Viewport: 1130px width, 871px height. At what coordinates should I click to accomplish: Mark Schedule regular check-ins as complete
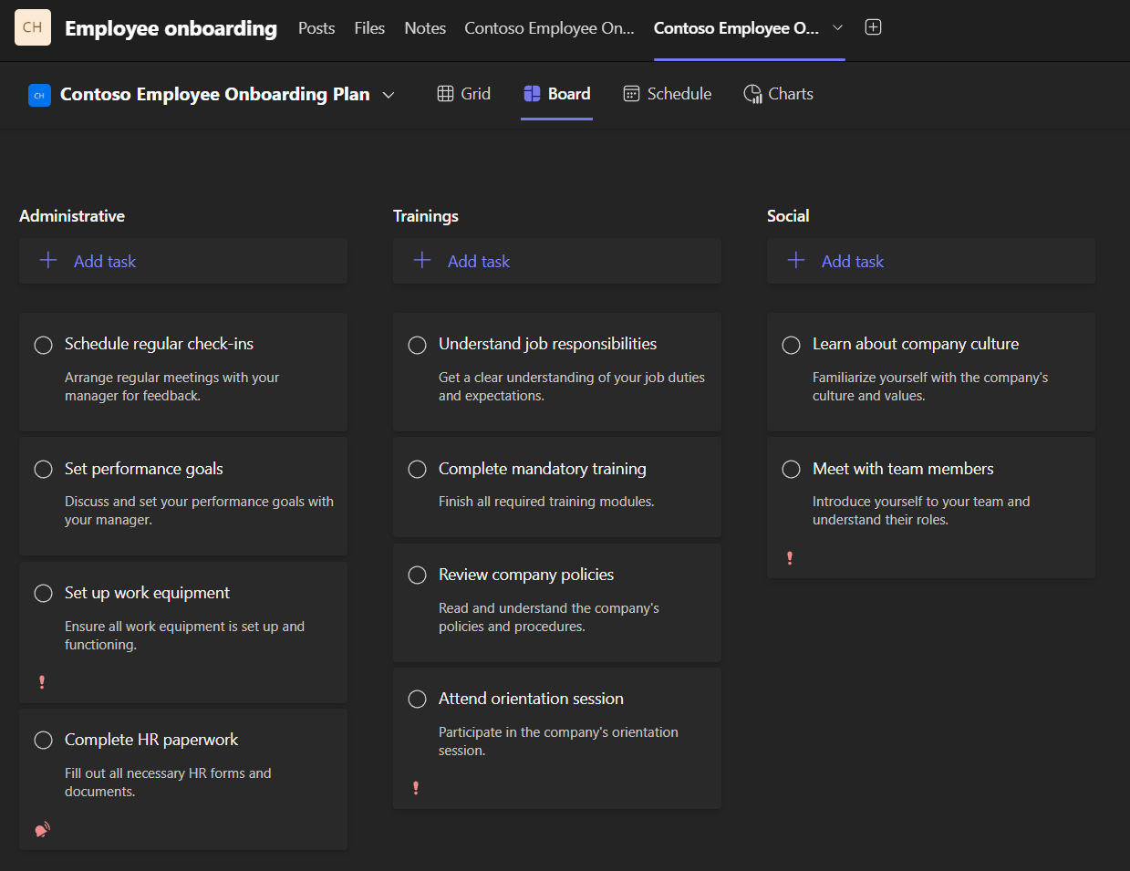(43, 345)
